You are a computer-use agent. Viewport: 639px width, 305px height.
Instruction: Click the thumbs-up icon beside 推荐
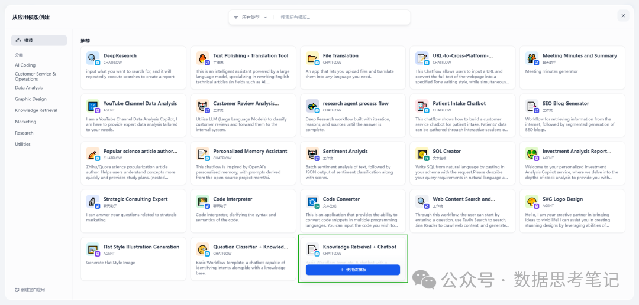18,40
